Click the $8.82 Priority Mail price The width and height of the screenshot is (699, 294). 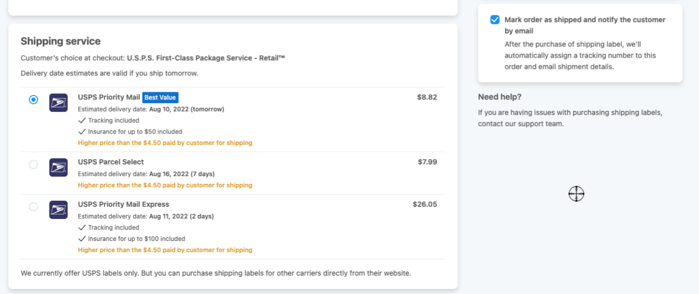point(427,97)
